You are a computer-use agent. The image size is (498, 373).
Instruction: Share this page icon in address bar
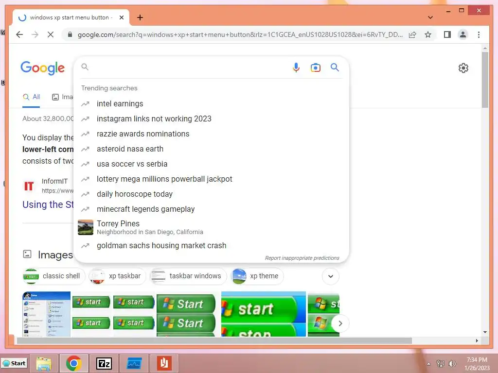pyautogui.click(x=412, y=34)
